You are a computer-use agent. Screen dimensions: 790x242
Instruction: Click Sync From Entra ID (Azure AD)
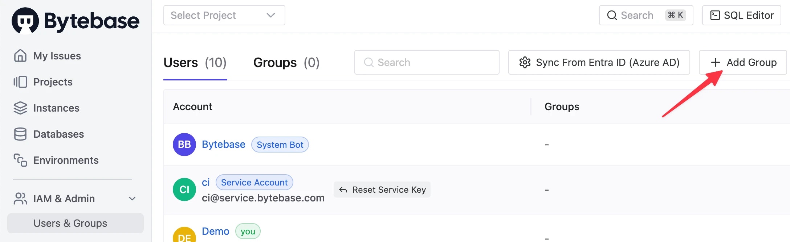[x=599, y=62]
